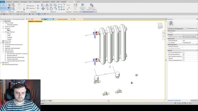The height and width of the screenshot is (111, 198).
Task: Open the Семейство: Оборудование type selector dropdown
Action: coord(177,29)
